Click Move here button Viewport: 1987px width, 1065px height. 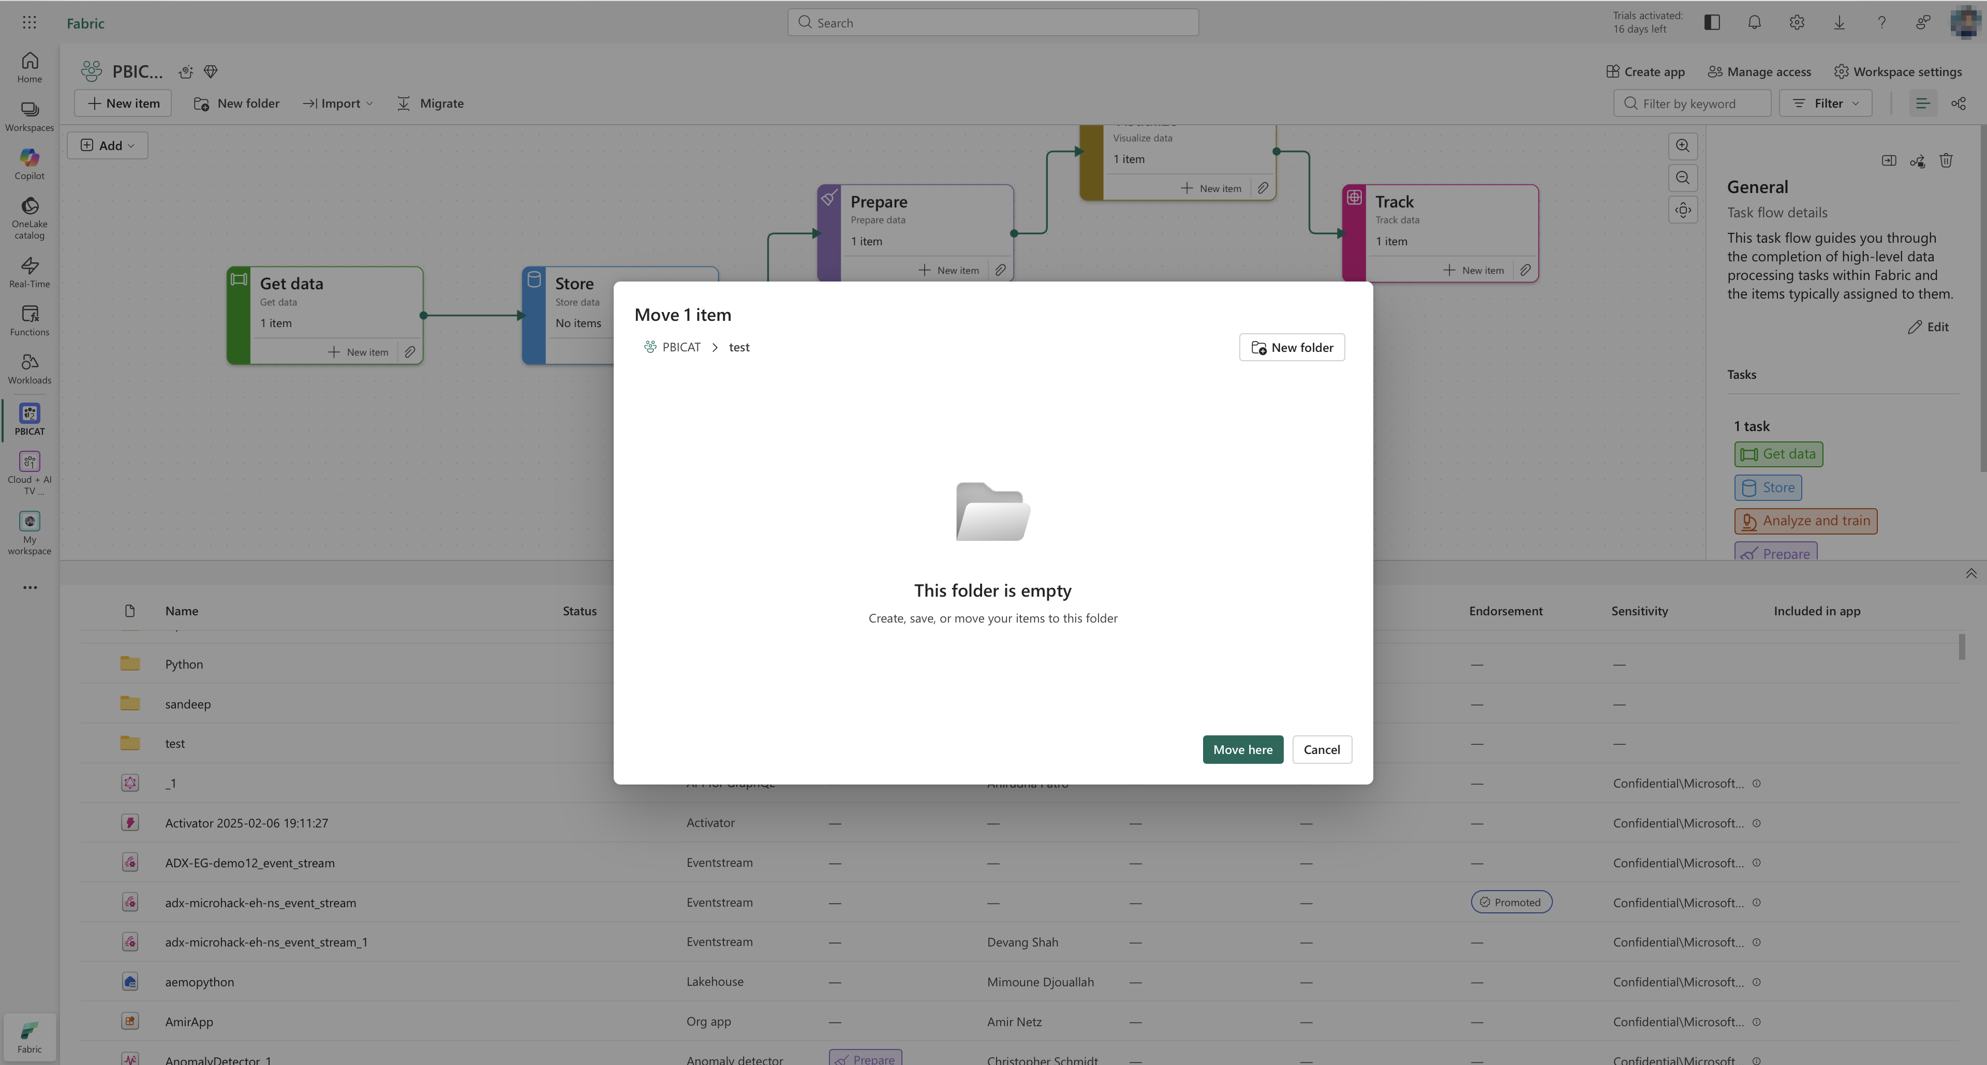point(1242,749)
